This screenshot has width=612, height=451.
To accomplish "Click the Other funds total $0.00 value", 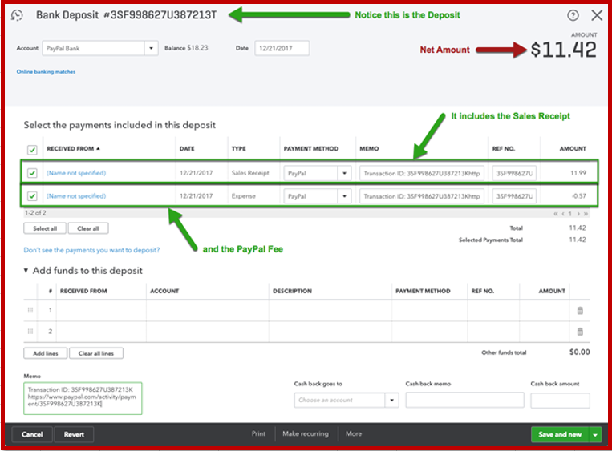I will coord(580,352).
